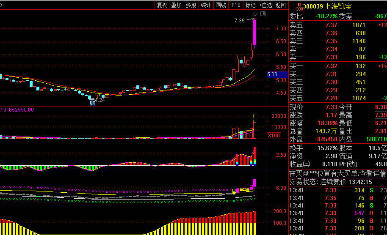The image size is (387, 235).
Task: Click the 卖一 ask price 7.33 row
Action: [x=337, y=57]
